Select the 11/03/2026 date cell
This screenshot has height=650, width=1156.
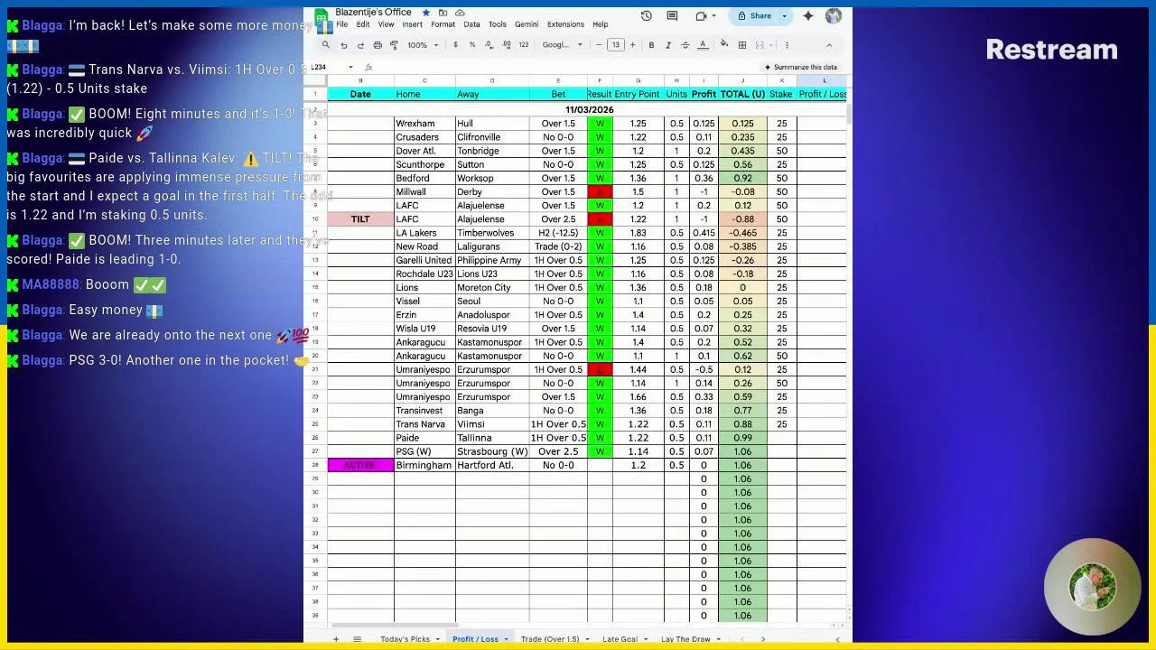(589, 110)
